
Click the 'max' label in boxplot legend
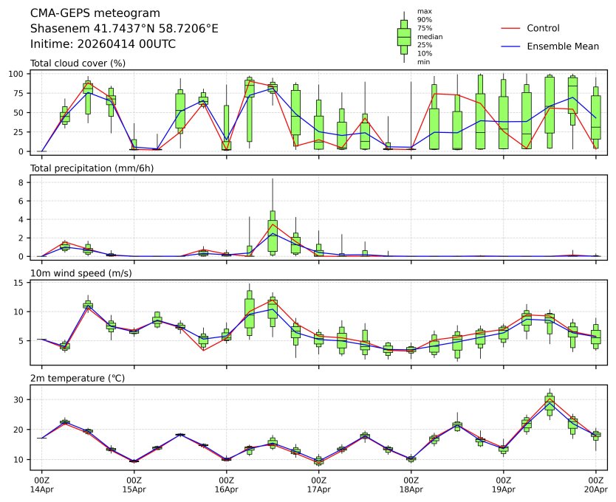424,12
